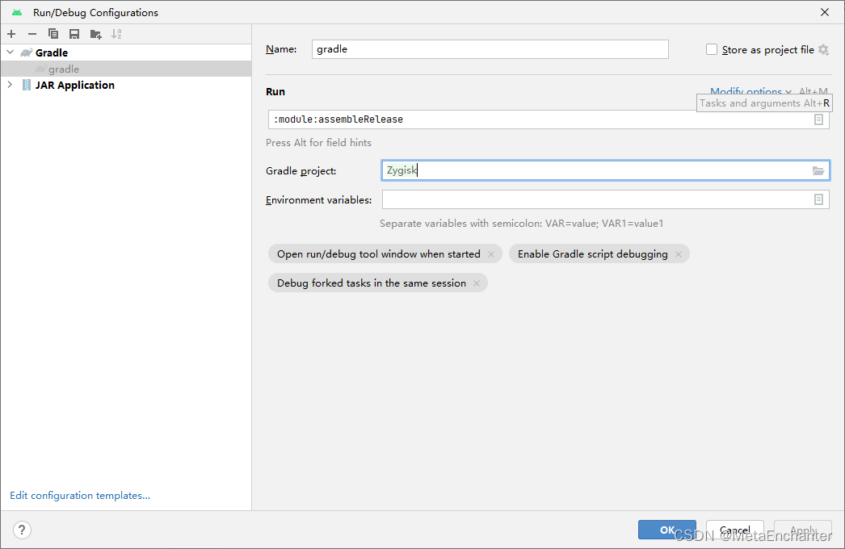The width and height of the screenshot is (845, 549).
Task: Click the help question mark icon
Action: point(22,530)
